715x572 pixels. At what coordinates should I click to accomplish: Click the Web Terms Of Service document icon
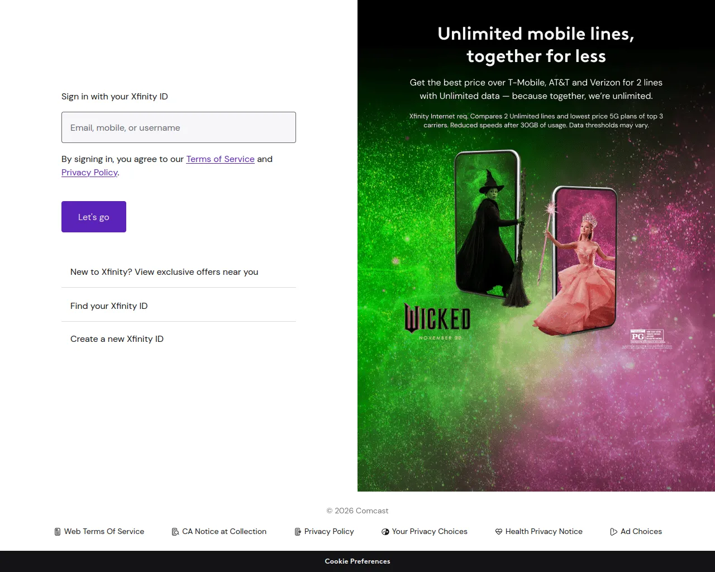(x=58, y=532)
